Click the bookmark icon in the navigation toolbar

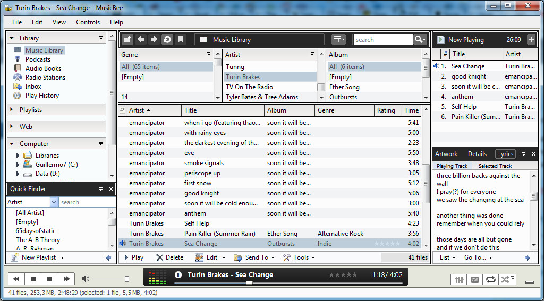[181, 39]
